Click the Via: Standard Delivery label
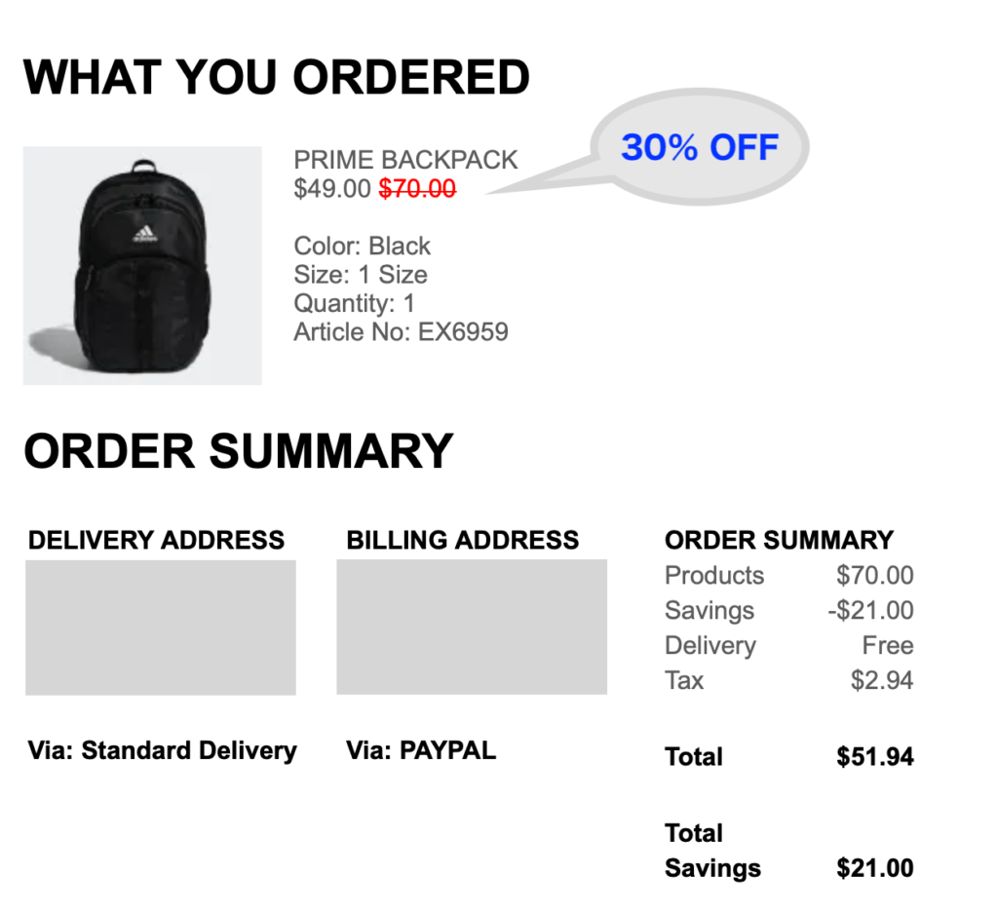Viewport: 998px width, 915px height. click(162, 750)
